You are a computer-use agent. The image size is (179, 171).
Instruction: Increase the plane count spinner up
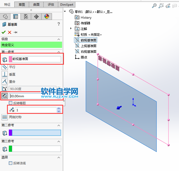[x=59, y=109]
